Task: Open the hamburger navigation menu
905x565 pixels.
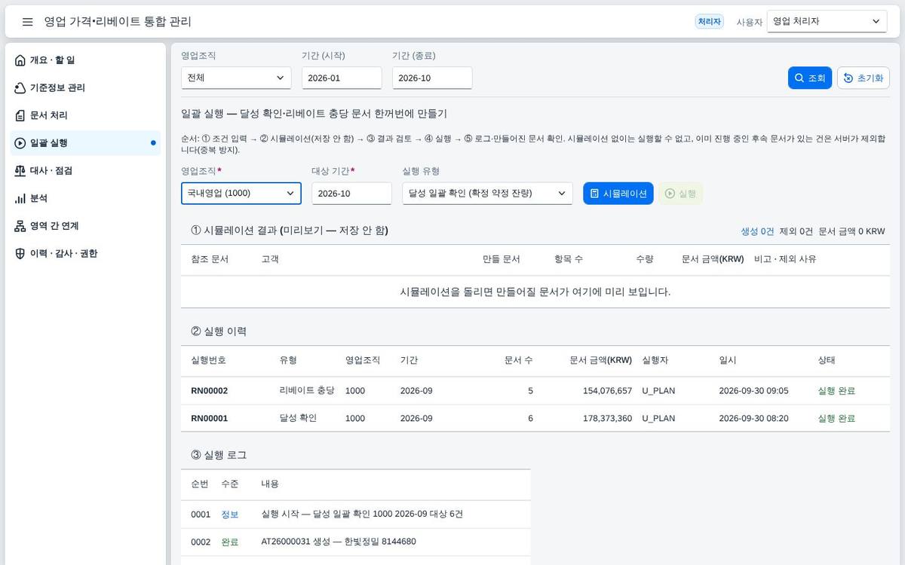Action: point(27,22)
